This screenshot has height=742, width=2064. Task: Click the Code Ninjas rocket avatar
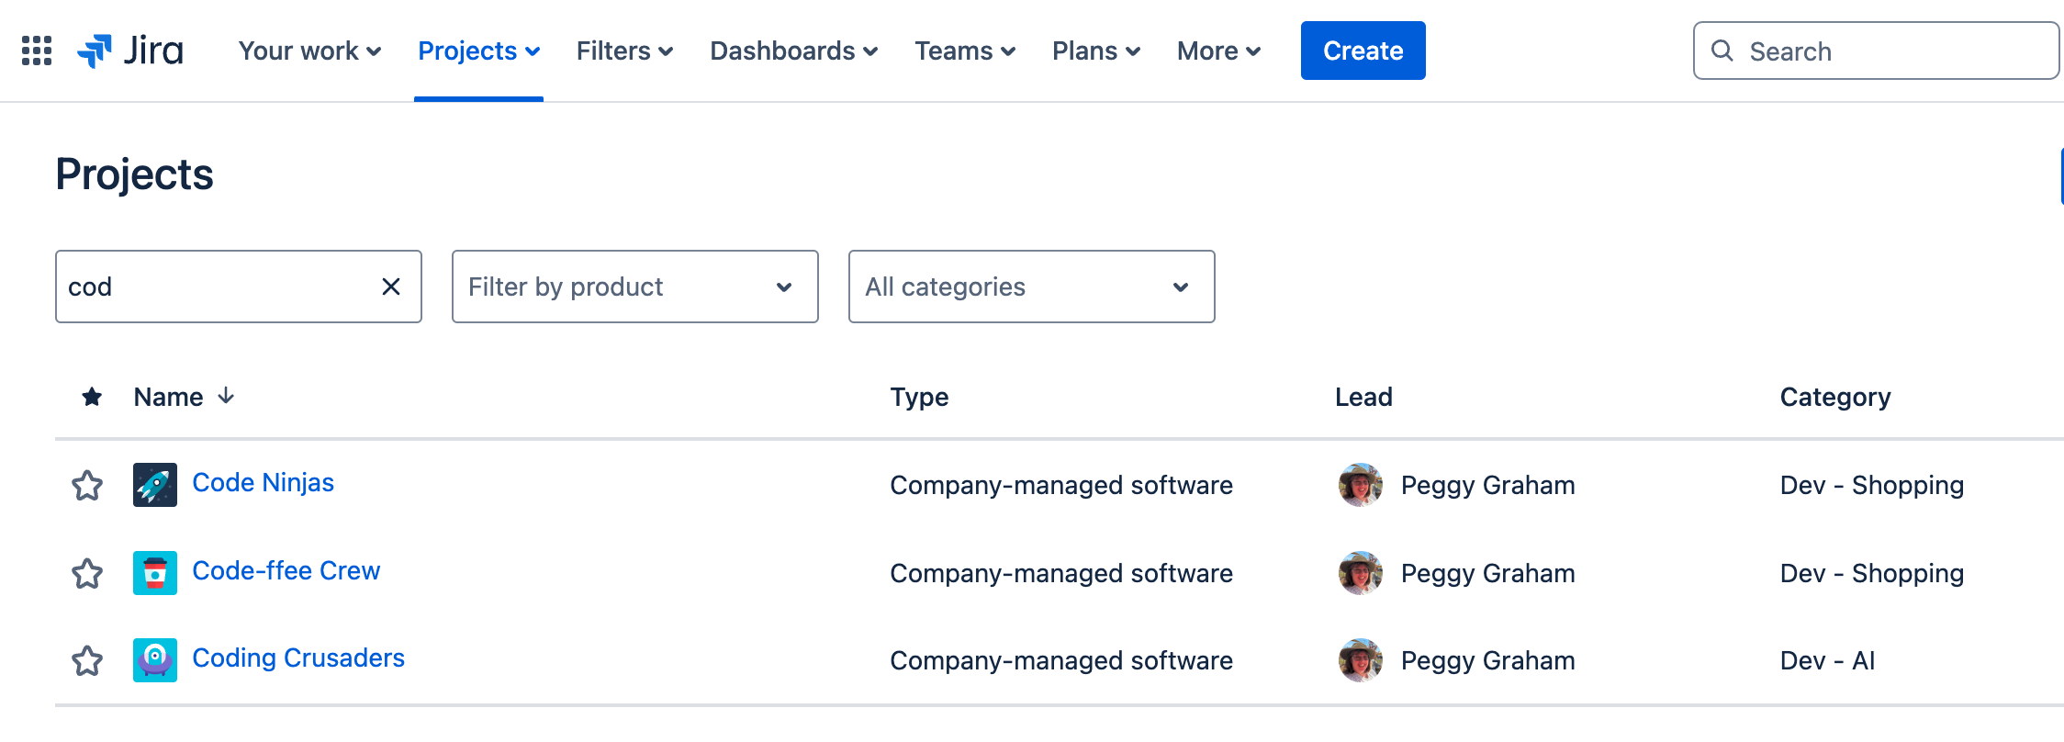(155, 485)
